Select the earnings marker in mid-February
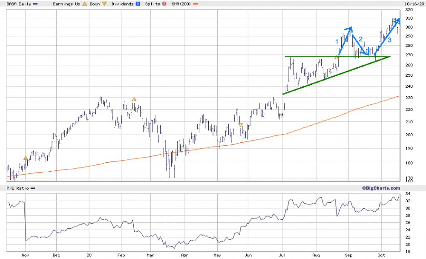426x259 pixels. tap(134, 100)
